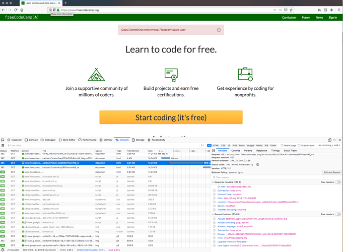This screenshot has width=343, height=252.
Task: Open page actions three-dot menu in address bar
Action: (x=281, y=10)
